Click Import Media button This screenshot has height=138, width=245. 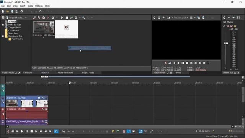click(15, 18)
